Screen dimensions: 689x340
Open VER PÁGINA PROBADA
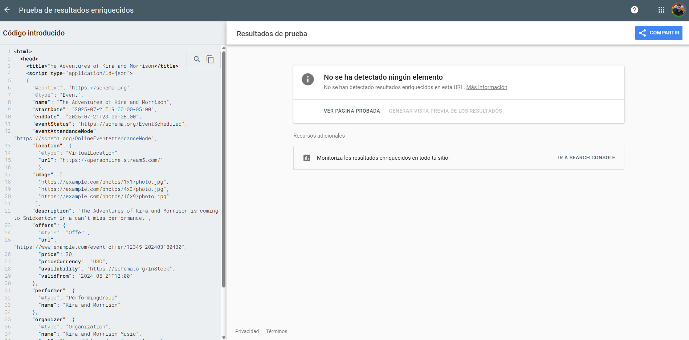[351, 111]
